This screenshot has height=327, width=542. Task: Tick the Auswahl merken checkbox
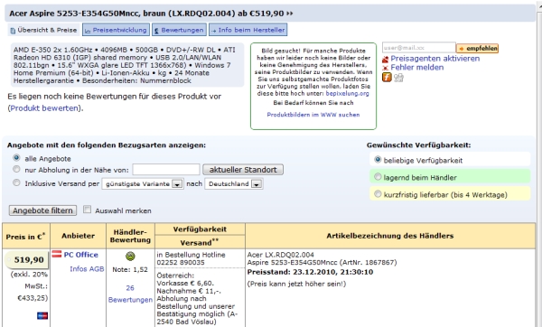coord(87,210)
